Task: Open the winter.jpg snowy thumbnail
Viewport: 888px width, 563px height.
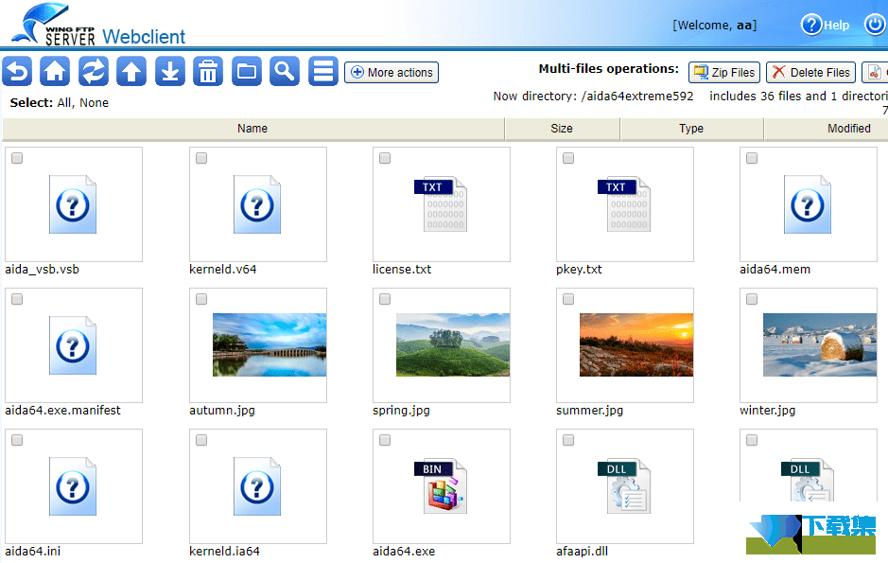Action: pos(820,345)
